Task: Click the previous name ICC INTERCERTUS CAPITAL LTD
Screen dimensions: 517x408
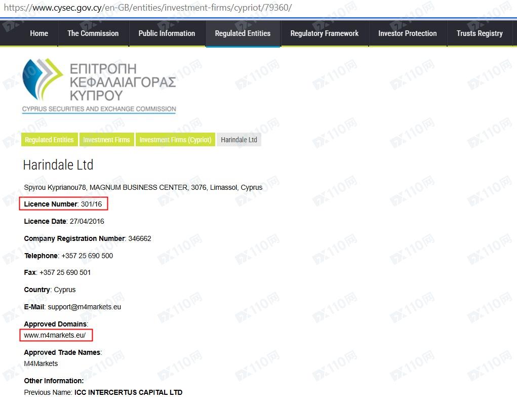Action: [128, 392]
